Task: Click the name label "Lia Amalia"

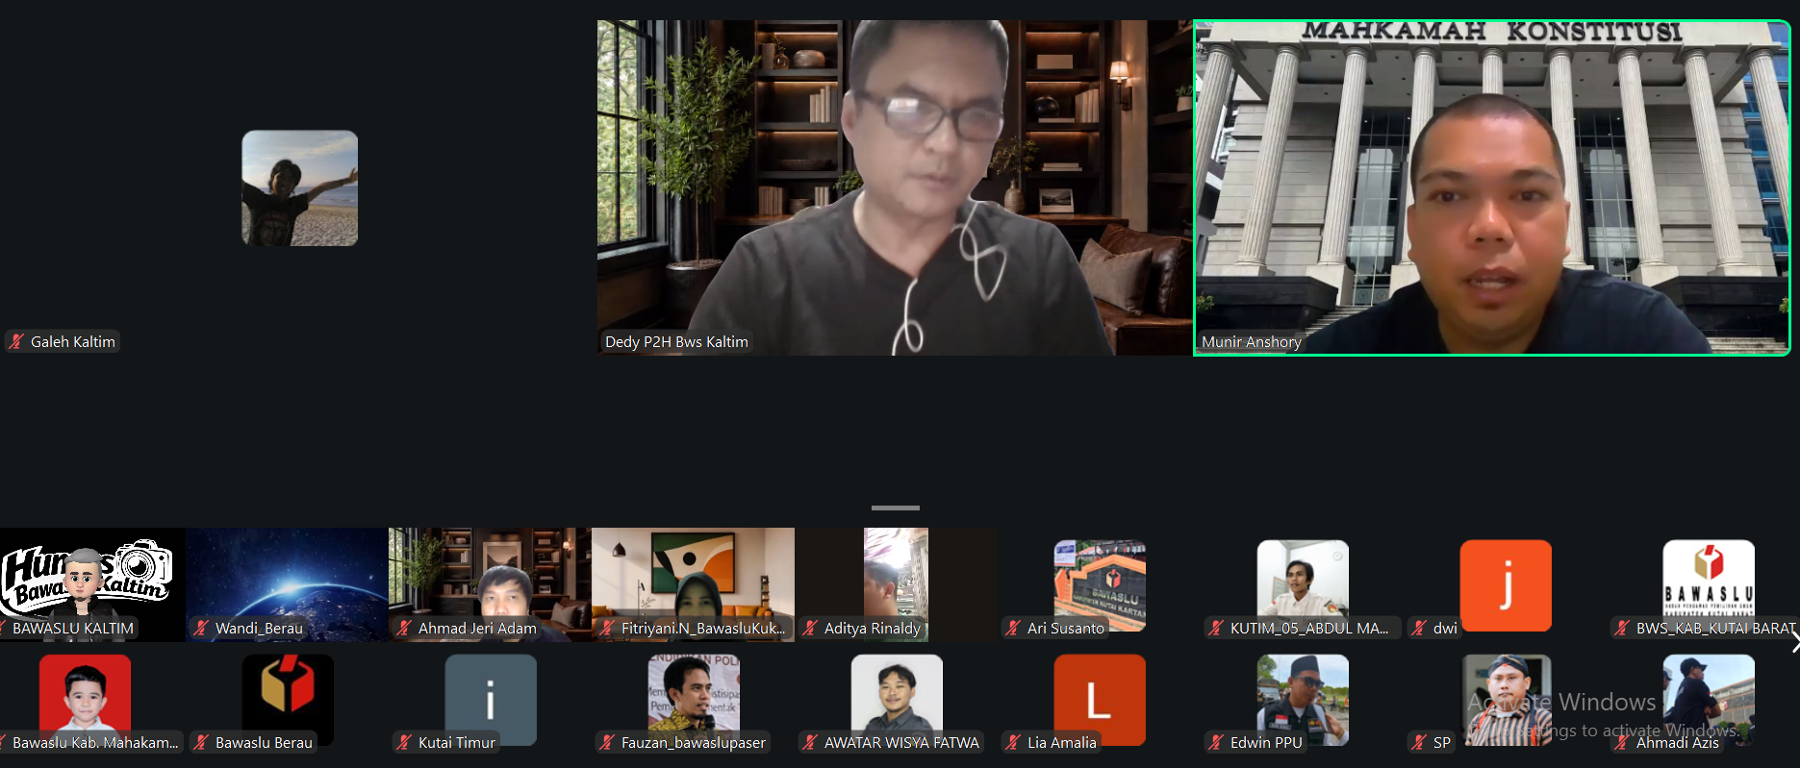Action: [1062, 742]
